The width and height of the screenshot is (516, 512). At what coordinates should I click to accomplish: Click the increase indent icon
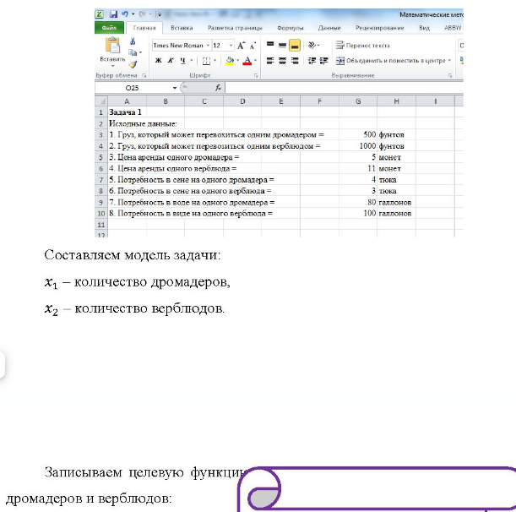pyautogui.click(x=323, y=61)
